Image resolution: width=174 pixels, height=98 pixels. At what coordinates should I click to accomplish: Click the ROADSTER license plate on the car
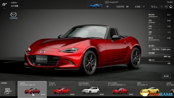(42, 59)
